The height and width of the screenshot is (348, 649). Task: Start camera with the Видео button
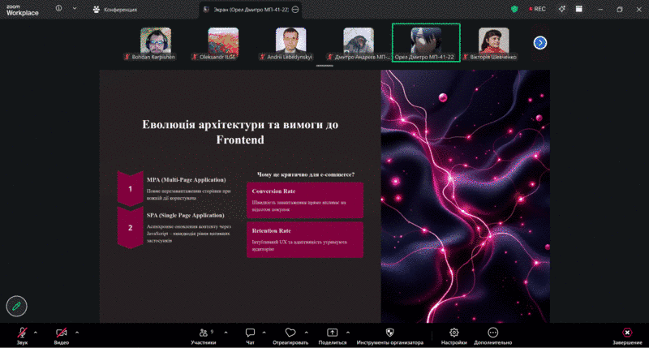pyautogui.click(x=62, y=333)
